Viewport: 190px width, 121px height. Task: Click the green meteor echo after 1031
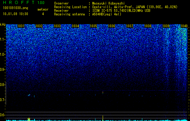pos(29,95)
